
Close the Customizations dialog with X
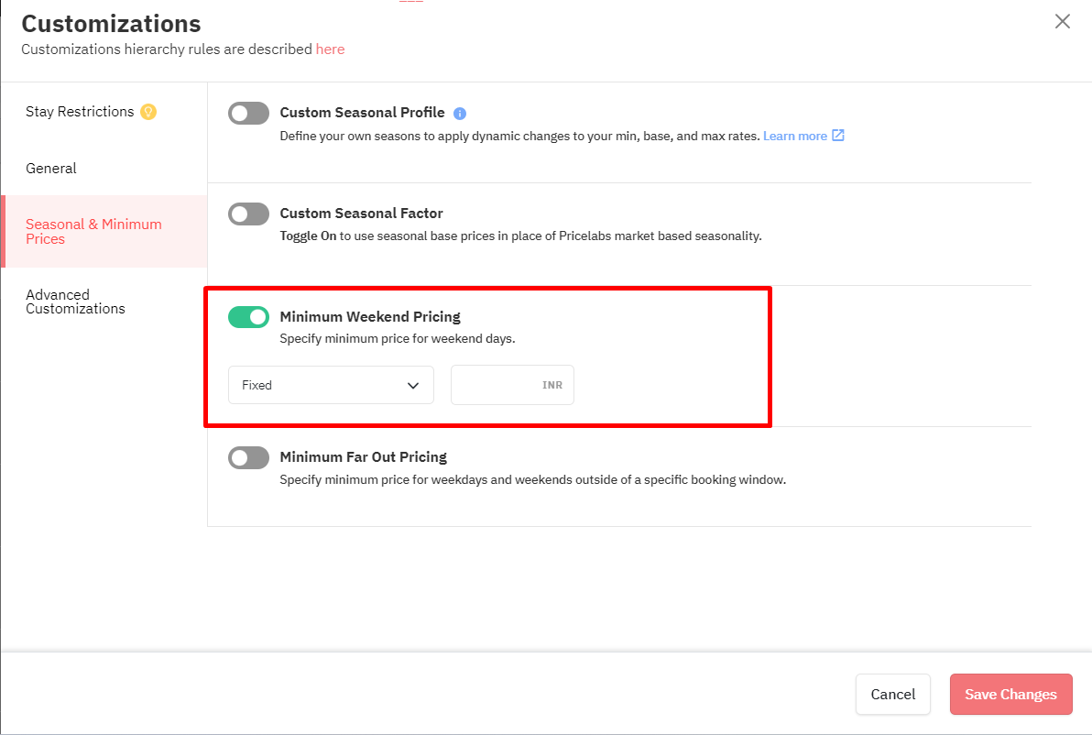(1062, 22)
